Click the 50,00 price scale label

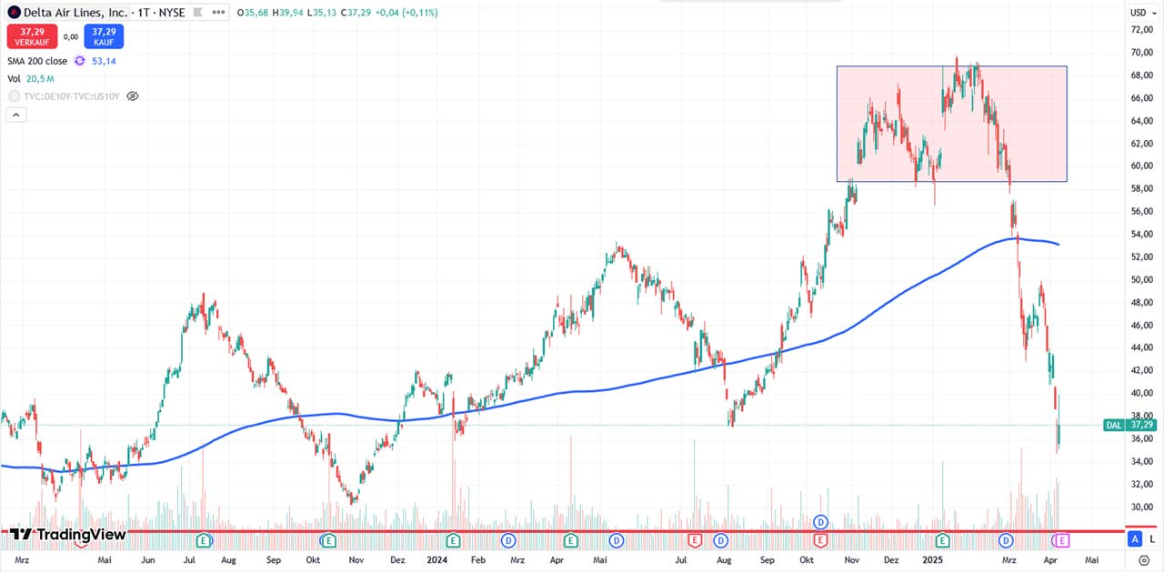[x=1141, y=279]
